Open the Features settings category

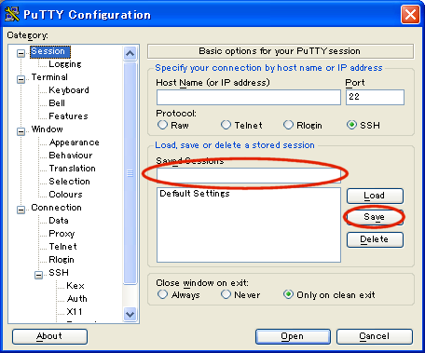68,116
